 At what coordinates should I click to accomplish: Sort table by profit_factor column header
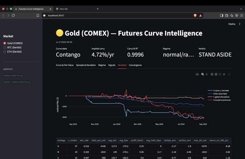pos(137,140)
